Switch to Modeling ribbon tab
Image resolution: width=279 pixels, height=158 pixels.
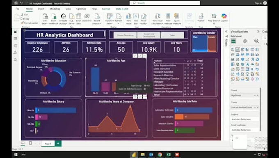(x=55, y=9)
